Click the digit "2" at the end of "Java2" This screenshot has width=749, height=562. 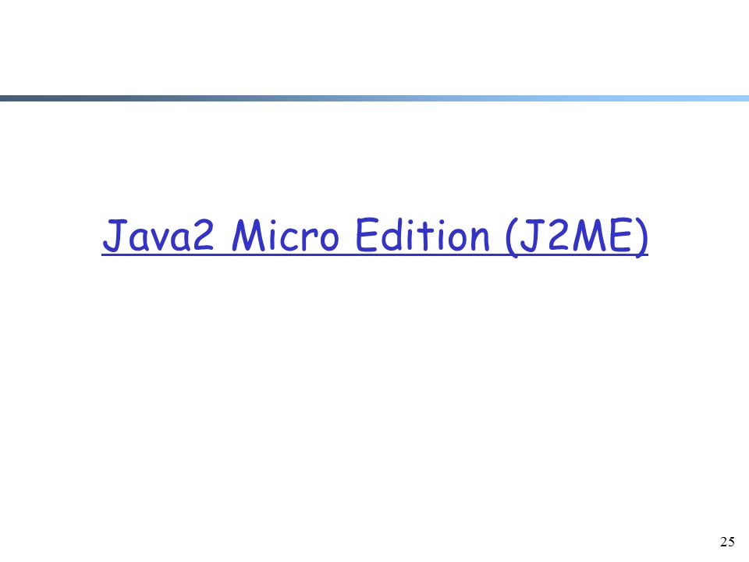click(x=202, y=235)
